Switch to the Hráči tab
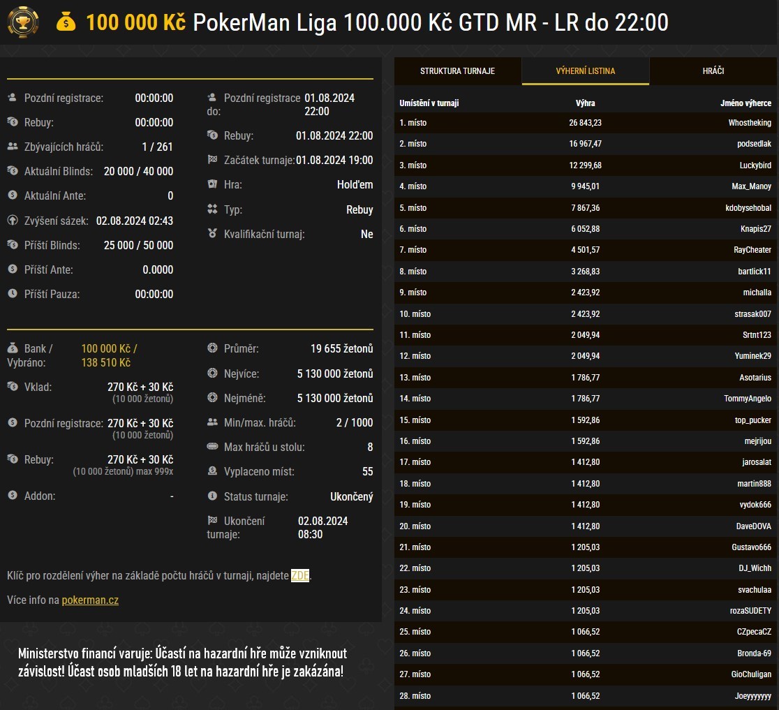The height and width of the screenshot is (710, 779). [713, 71]
